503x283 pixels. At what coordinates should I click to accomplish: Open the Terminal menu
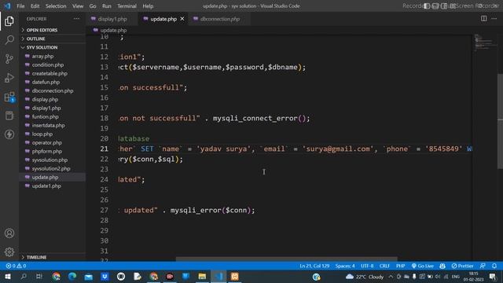tap(127, 6)
